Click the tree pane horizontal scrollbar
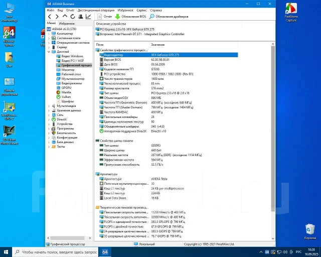The height and width of the screenshot is (257, 321). tap(68, 238)
